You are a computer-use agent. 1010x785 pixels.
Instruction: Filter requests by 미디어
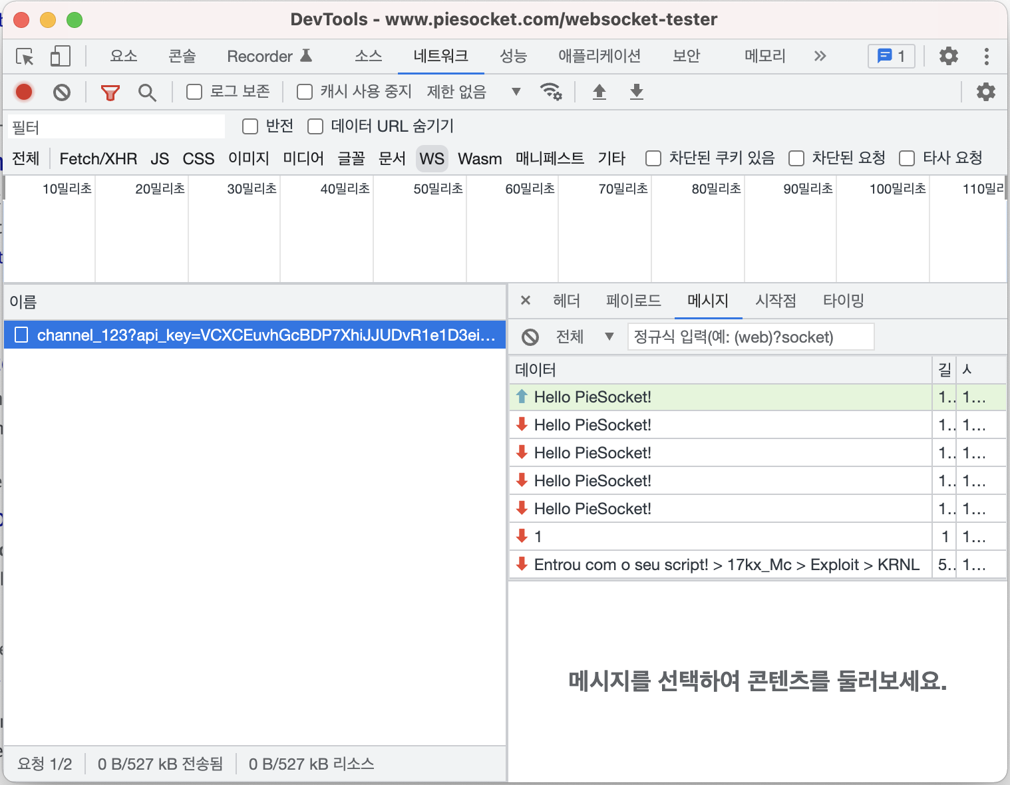tap(303, 158)
